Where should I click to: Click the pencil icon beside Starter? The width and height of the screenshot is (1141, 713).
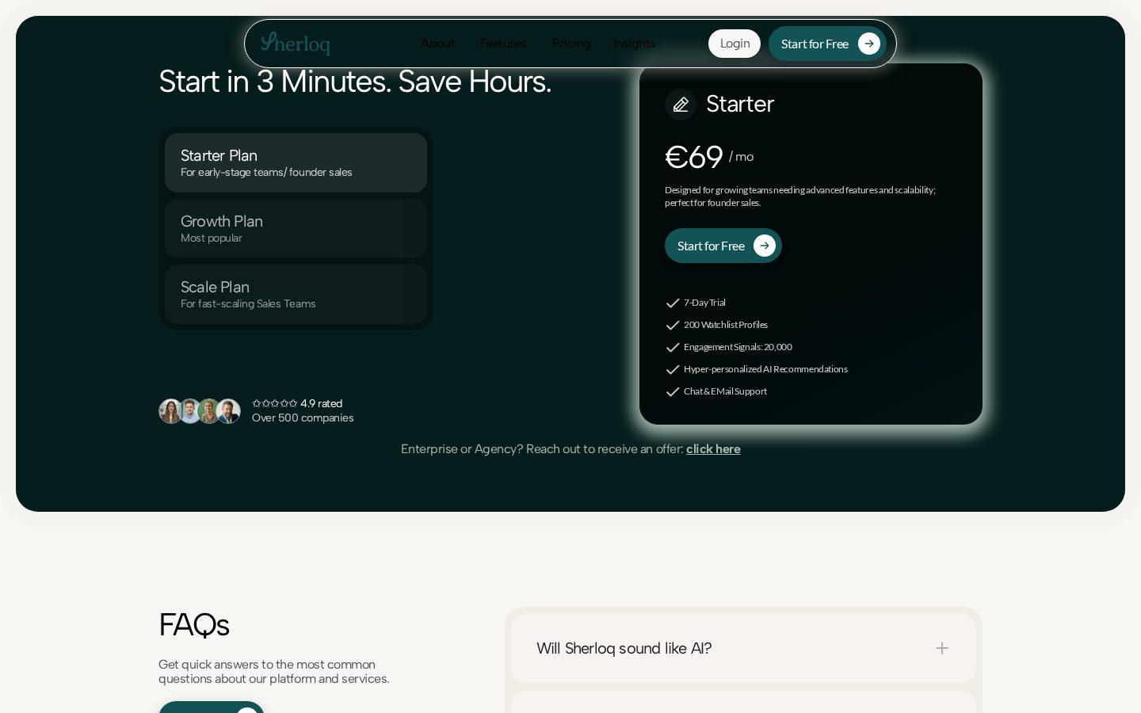point(681,105)
